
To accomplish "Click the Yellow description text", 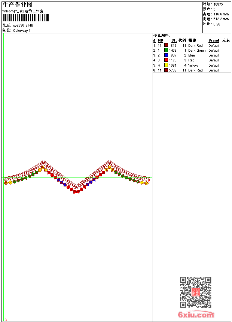I will point(193,65).
